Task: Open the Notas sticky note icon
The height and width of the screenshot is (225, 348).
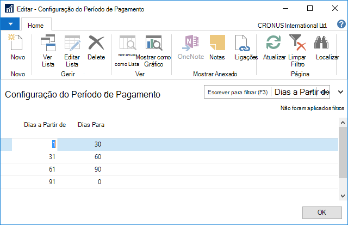Action: (217, 42)
